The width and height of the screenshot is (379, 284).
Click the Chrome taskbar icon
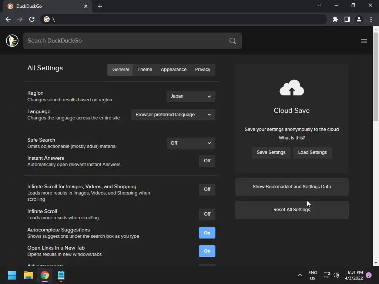(x=45, y=275)
